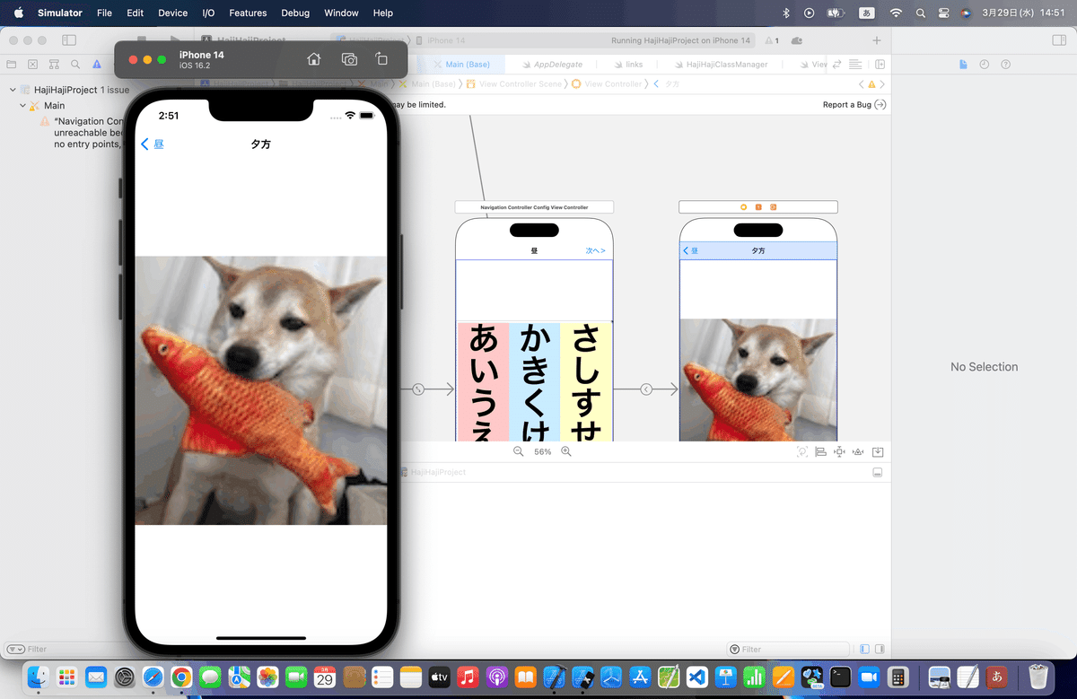Screen dimensions: 1077x699
Task: Open Finder from the Dock
Action: pyautogui.click(x=39, y=676)
